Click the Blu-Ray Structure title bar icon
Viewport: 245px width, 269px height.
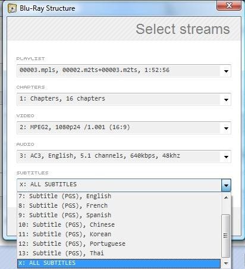(12, 8)
